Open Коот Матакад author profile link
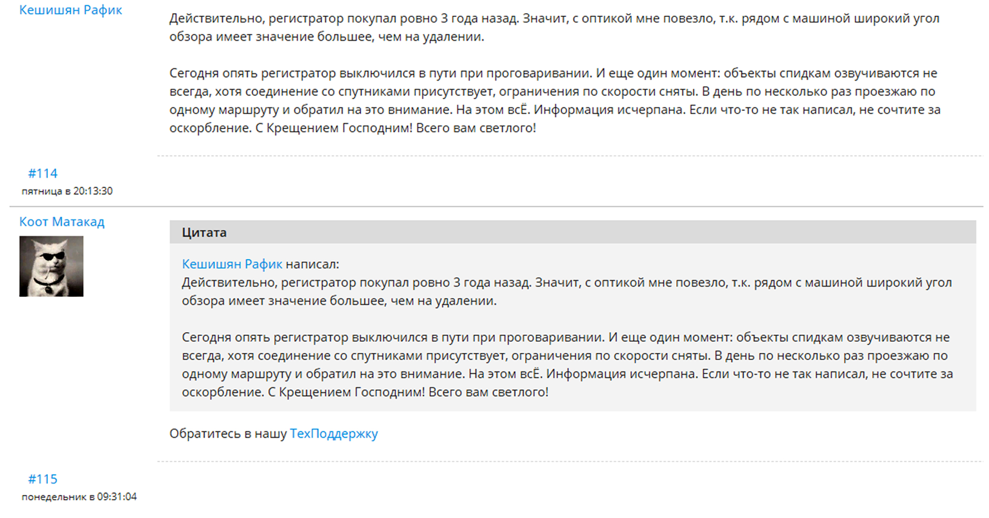989x518 pixels. point(62,222)
